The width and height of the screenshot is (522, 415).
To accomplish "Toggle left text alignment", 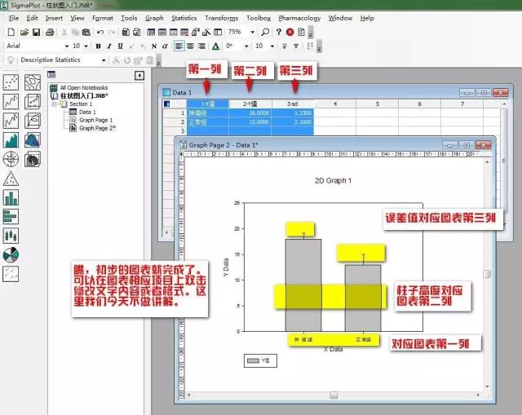I will click(x=179, y=46).
